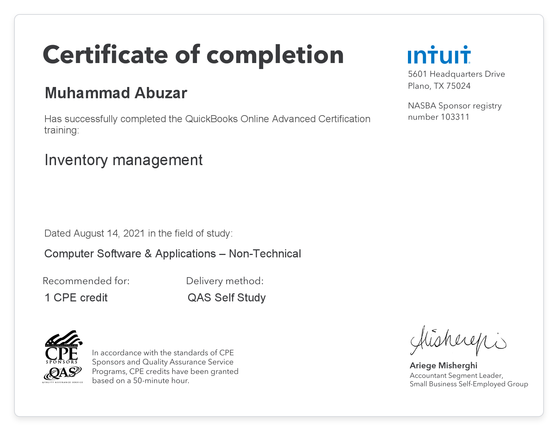
Task: Click 'Computer Software & Applications – Non-Technical'
Action: (173, 254)
